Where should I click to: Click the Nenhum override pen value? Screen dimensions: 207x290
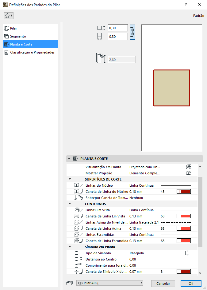tap(136, 198)
